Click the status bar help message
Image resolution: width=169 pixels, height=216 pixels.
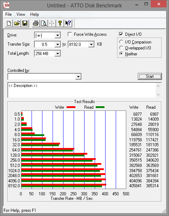[x=20, y=210]
